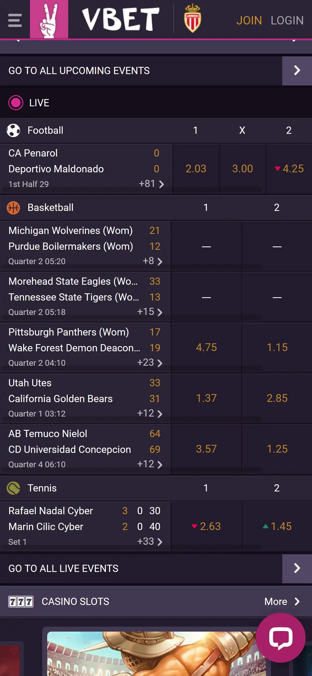Image resolution: width=312 pixels, height=676 pixels.
Task: Click the AS Monaco crest icon
Action: [x=192, y=19]
